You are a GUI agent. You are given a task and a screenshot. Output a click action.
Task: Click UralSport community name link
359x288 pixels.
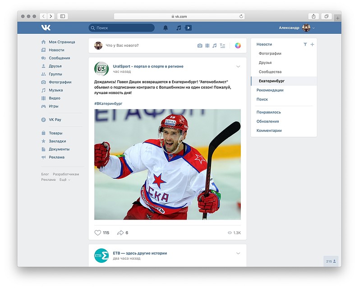pyautogui.click(x=148, y=66)
